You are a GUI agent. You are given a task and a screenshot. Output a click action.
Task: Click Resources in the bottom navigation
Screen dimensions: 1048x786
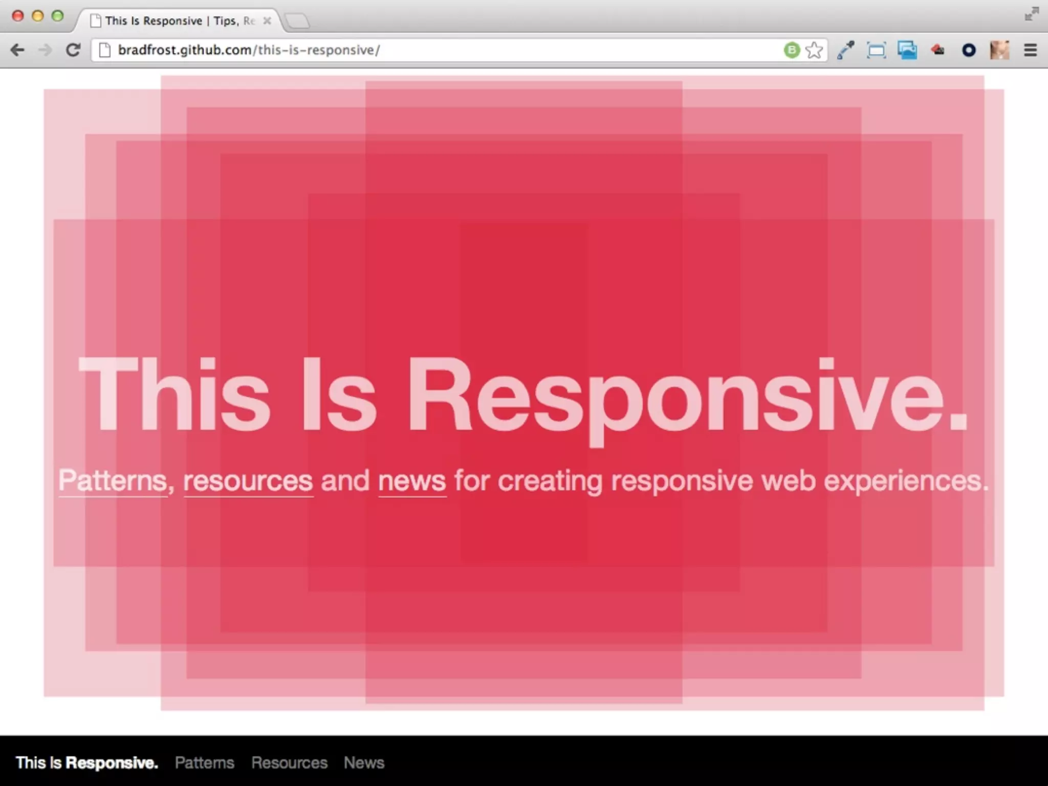(289, 762)
